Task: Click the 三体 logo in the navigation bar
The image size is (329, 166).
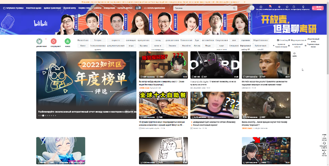Action: point(138,8)
